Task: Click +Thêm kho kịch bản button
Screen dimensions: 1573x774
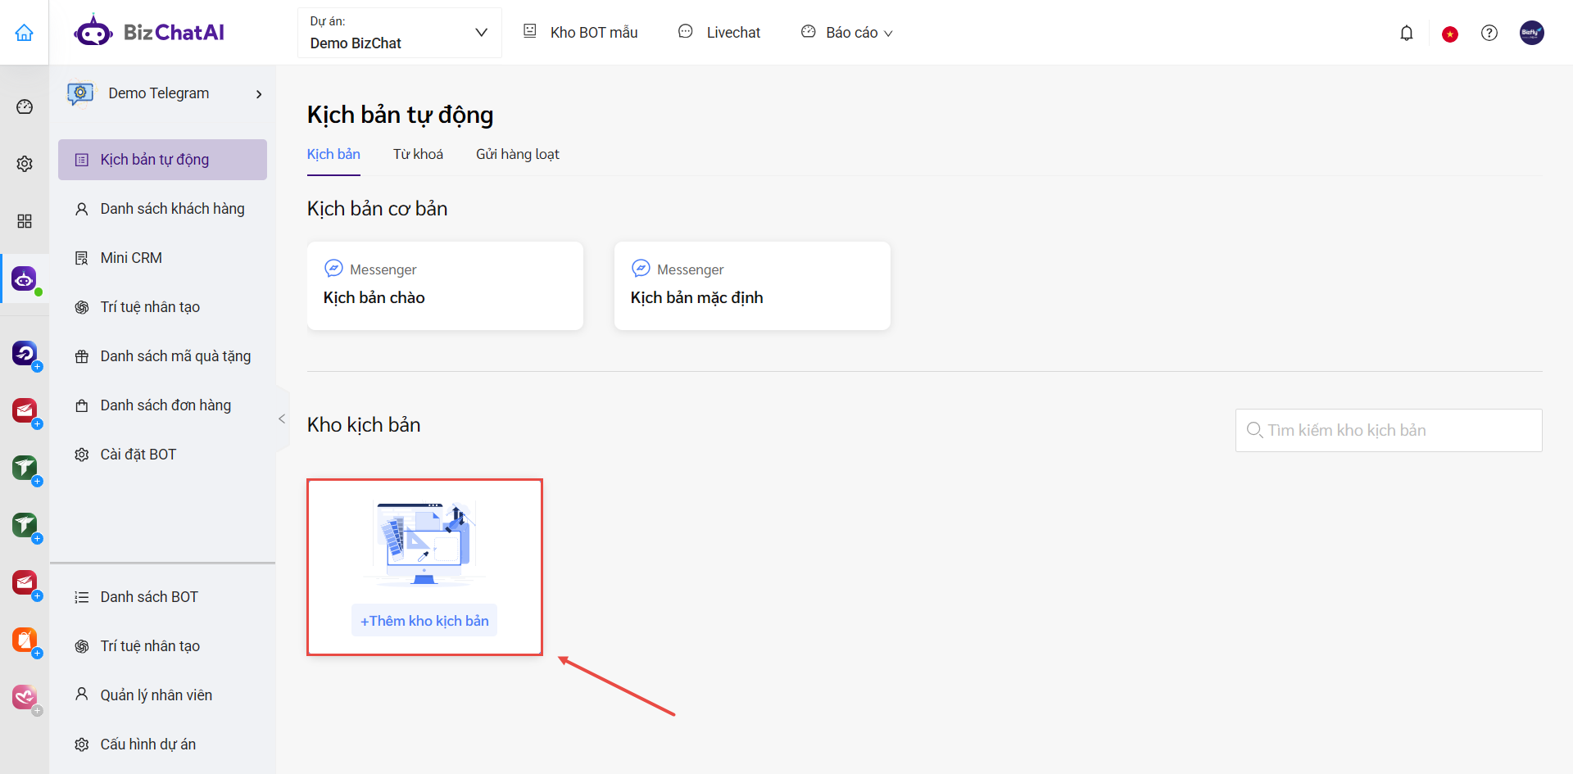Action: coord(424,621)
